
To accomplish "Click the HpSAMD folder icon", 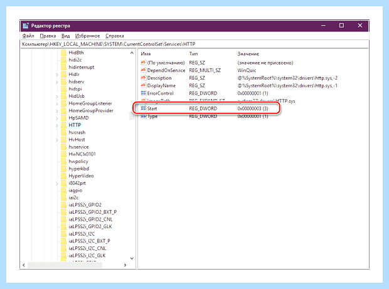I will point(64,118).
